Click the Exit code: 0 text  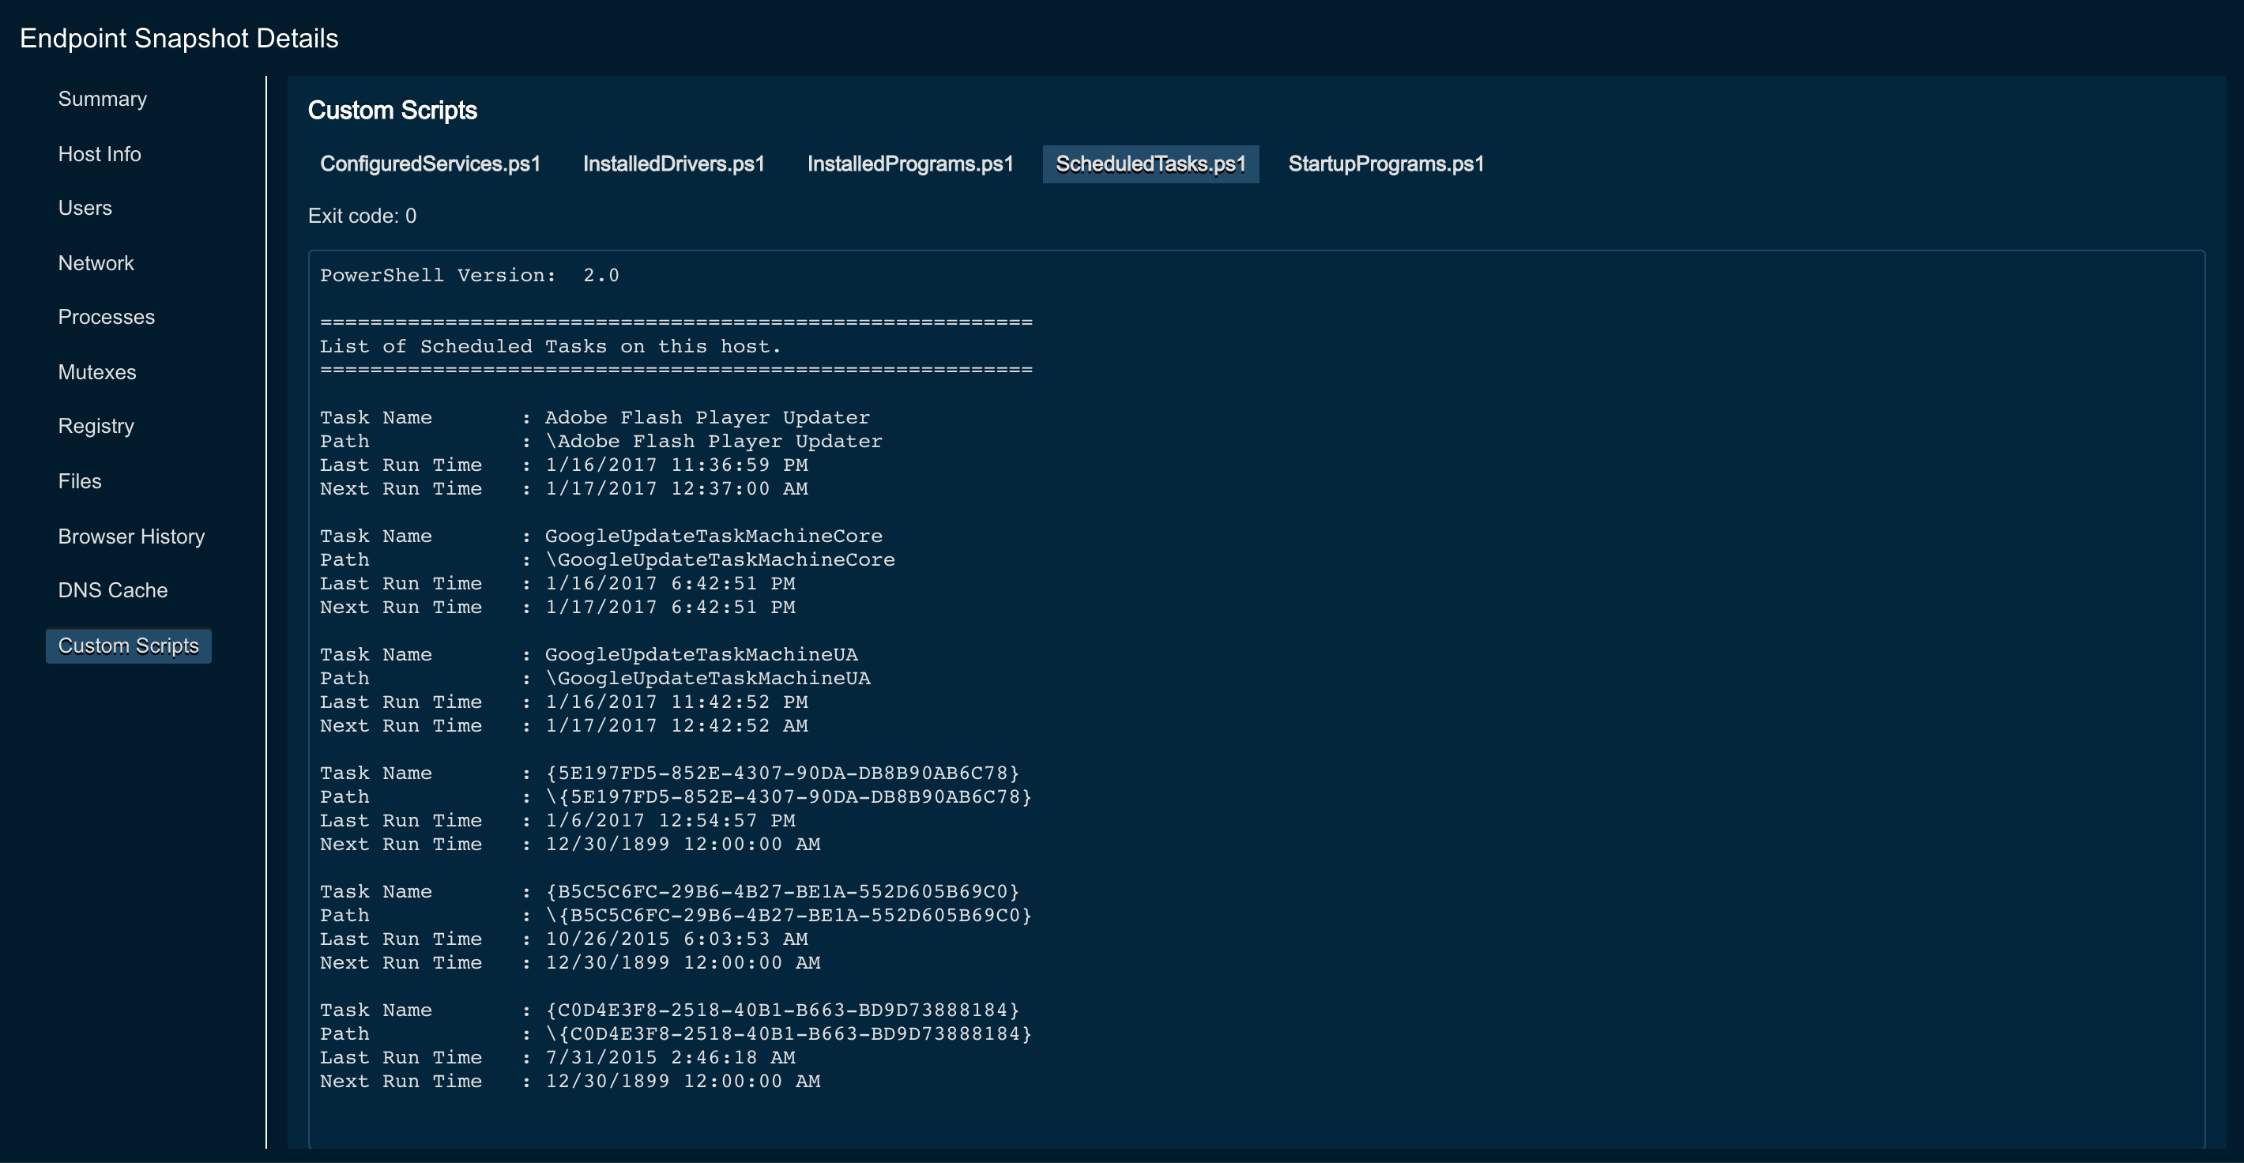click(363, 216)
